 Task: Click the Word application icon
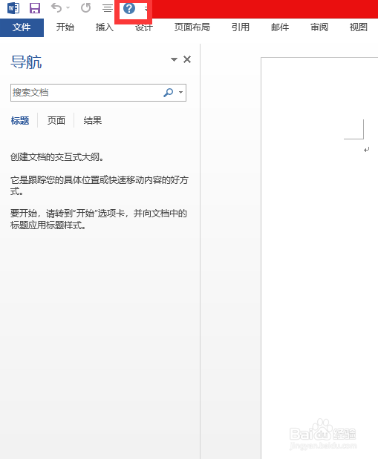coord(13,8)
